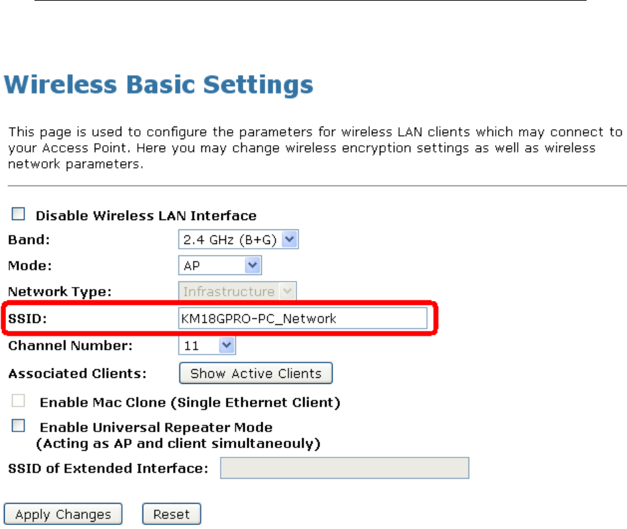
Task: Click the "SSID of Extended Interface:" label
Action: (x=108, y=469)
